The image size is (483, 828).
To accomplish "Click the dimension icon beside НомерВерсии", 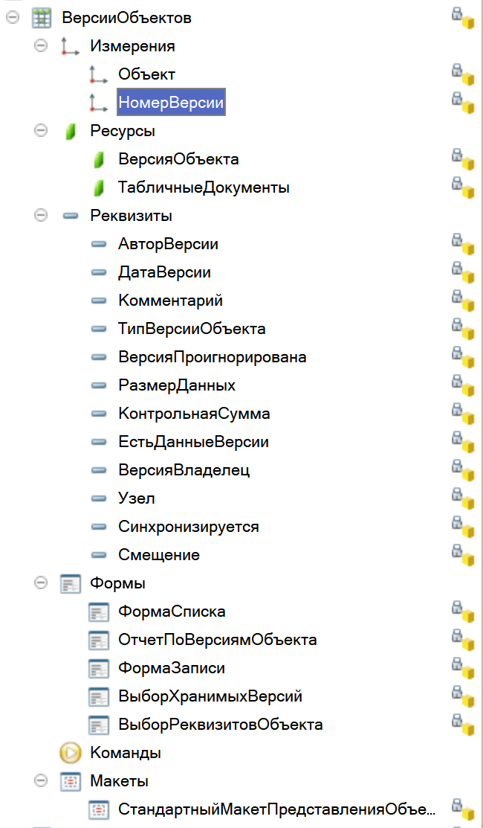I will click(98, 103).
